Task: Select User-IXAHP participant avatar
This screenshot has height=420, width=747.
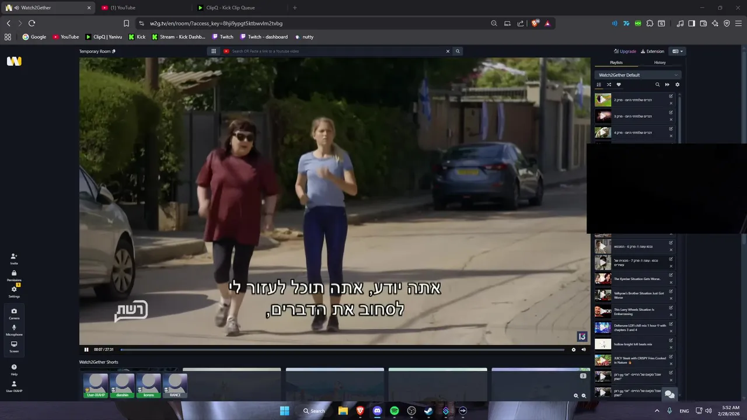Action: point(96,386)
